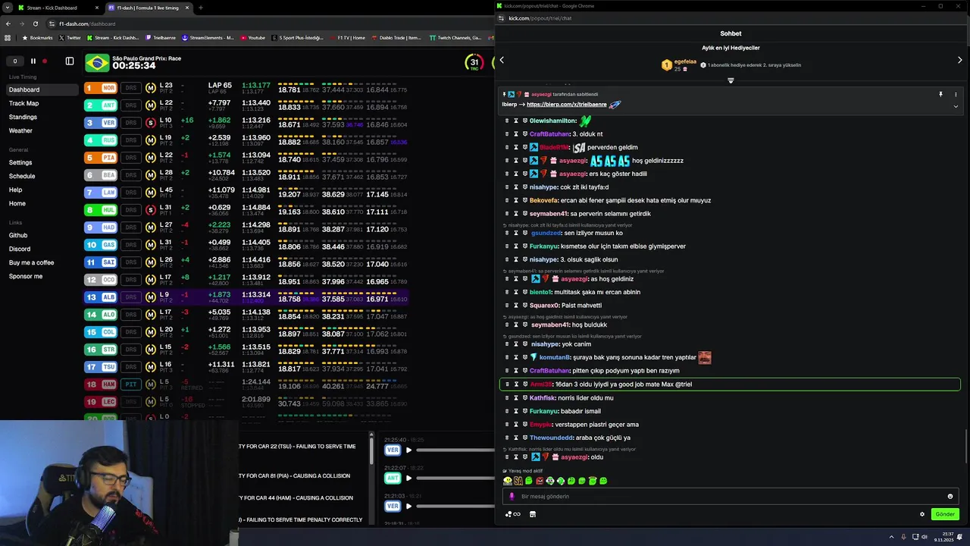Click the Sponsor me link

tap(26, 276)
